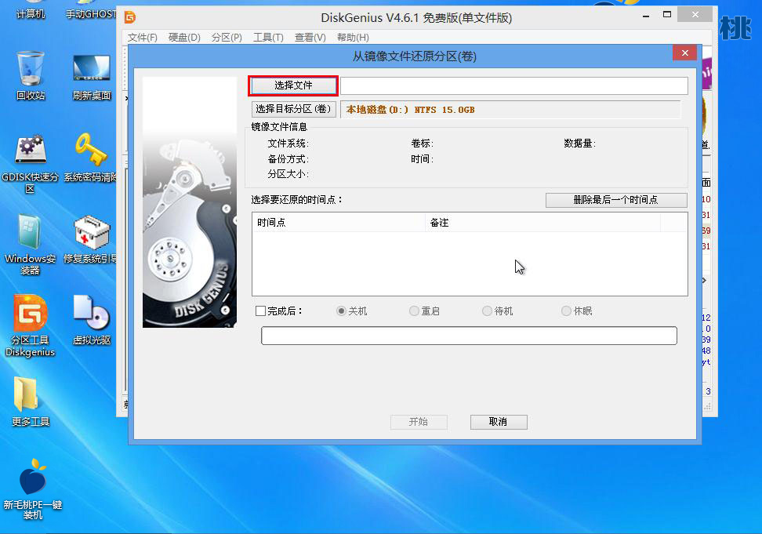This screenshot has width=762, height=534.
Task: Open the 回收站 recycle bin icon
Action: [30, 75]
